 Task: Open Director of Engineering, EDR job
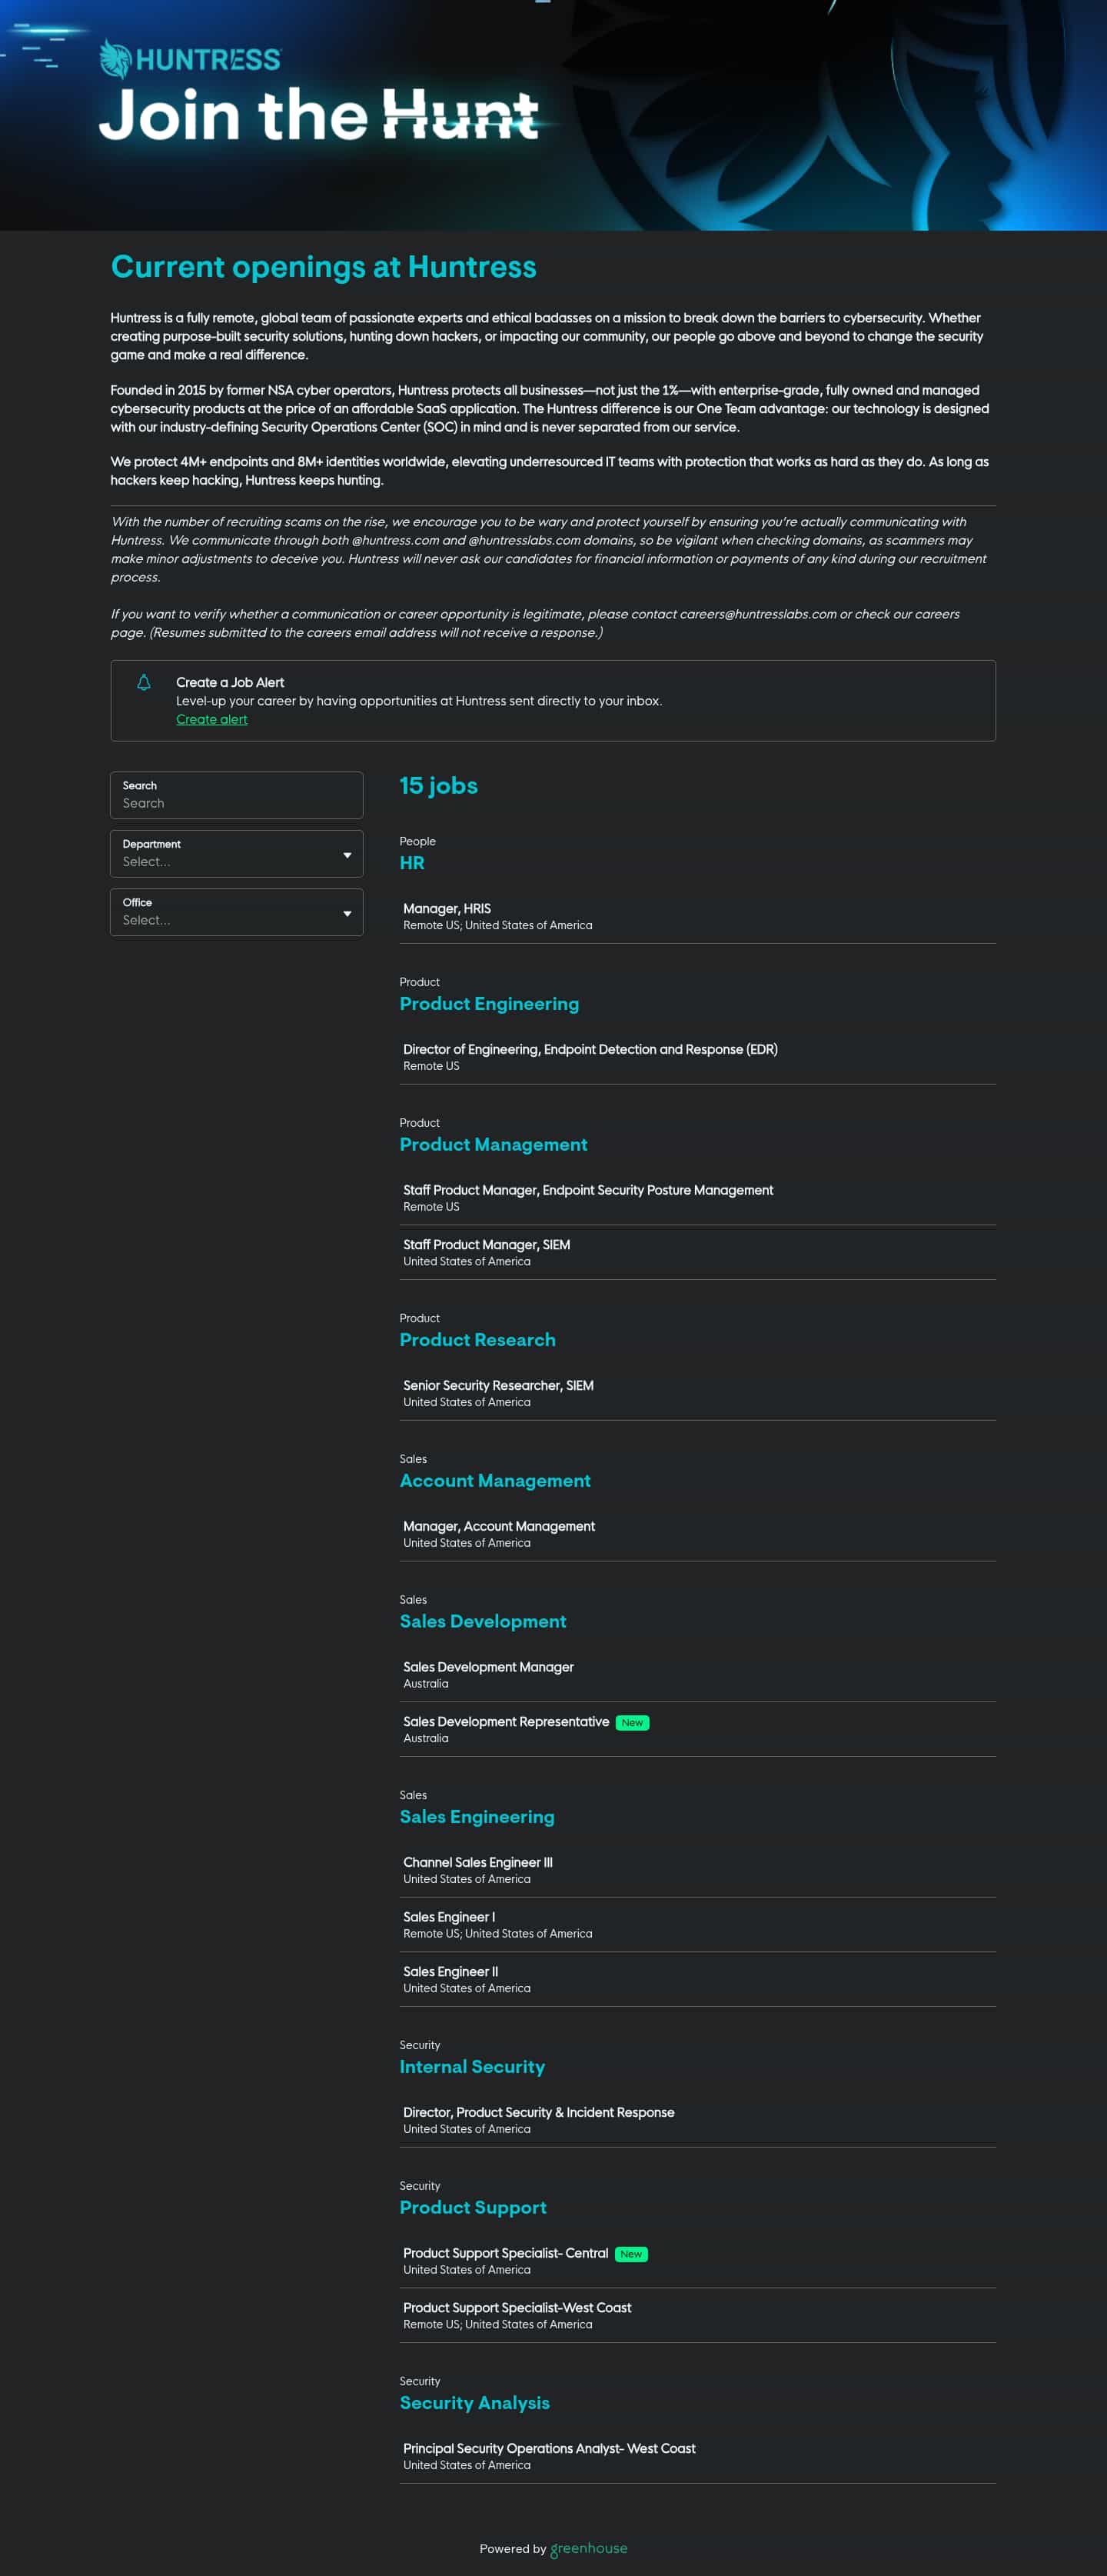tap(697, 1057)
